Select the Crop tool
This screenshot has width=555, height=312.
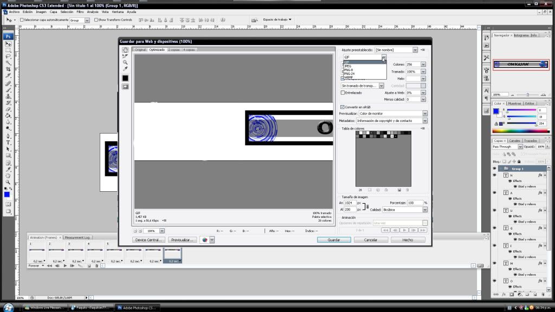coord(8,69)
